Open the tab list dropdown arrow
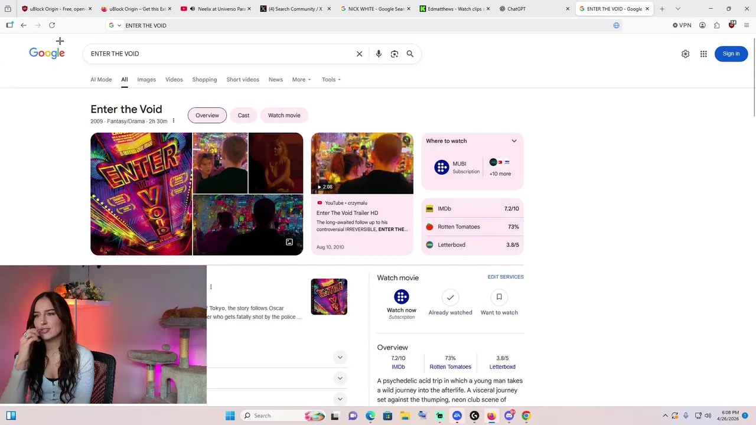756x425 pixels. point(677,9)
